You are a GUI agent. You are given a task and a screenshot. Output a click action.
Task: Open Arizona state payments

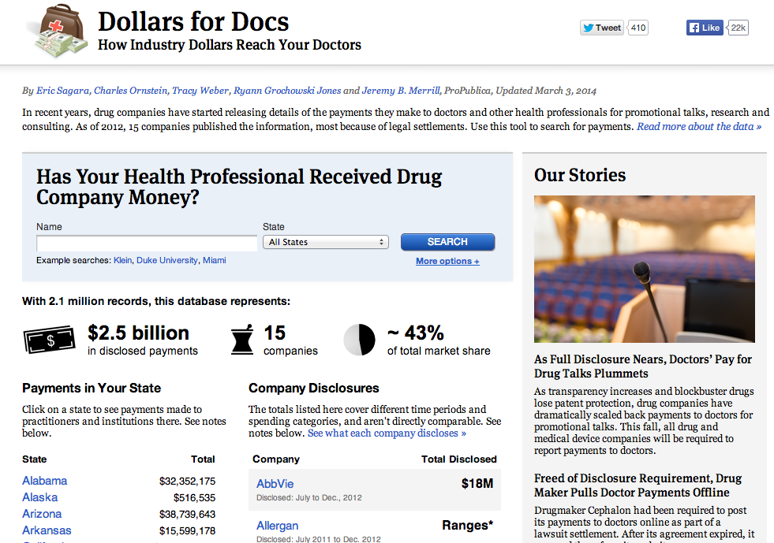[x=42, y=514]
